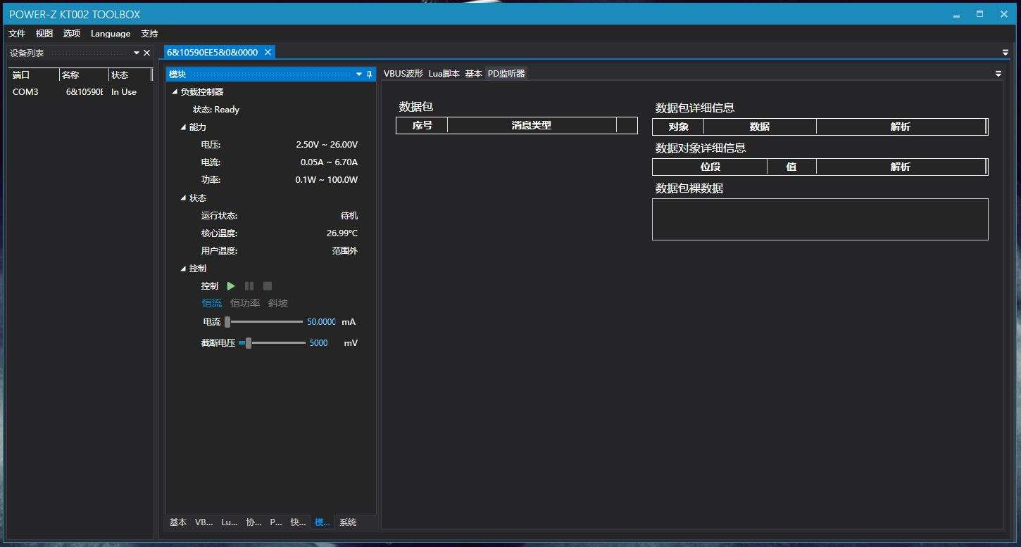1021x547 pixels.
Task: Select 恒功率 constant power mode
Action: coord(245,303)
